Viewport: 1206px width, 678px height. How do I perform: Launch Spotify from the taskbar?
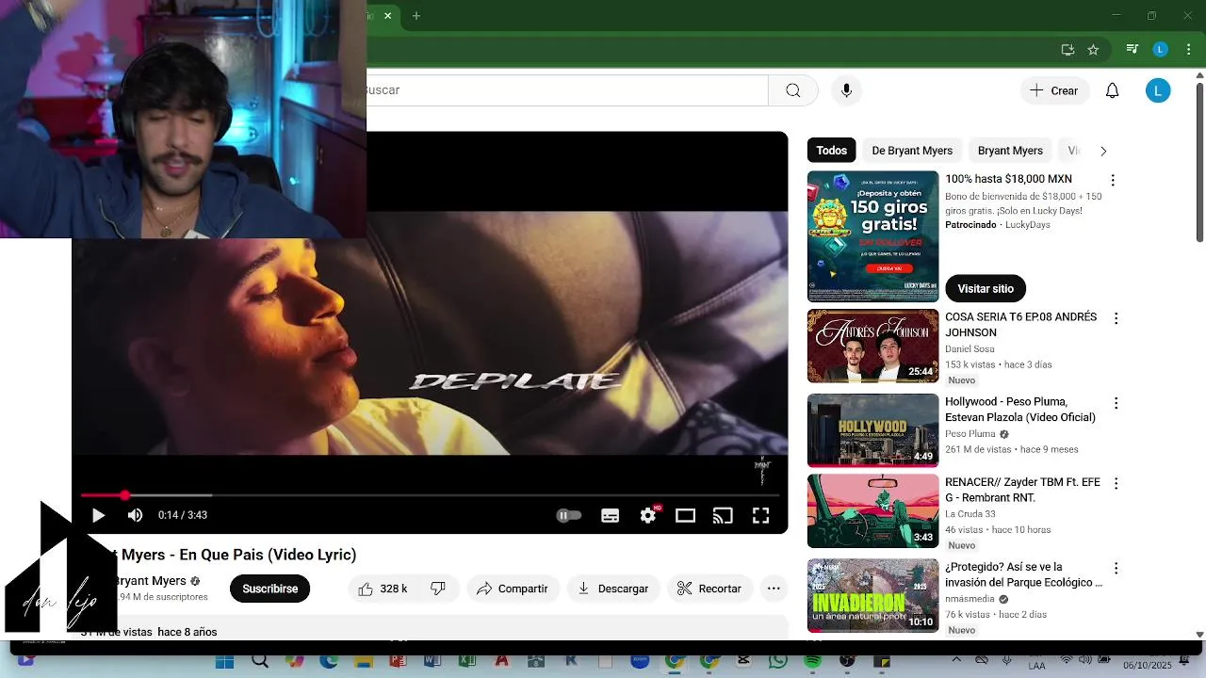click(x=812, y=662)
